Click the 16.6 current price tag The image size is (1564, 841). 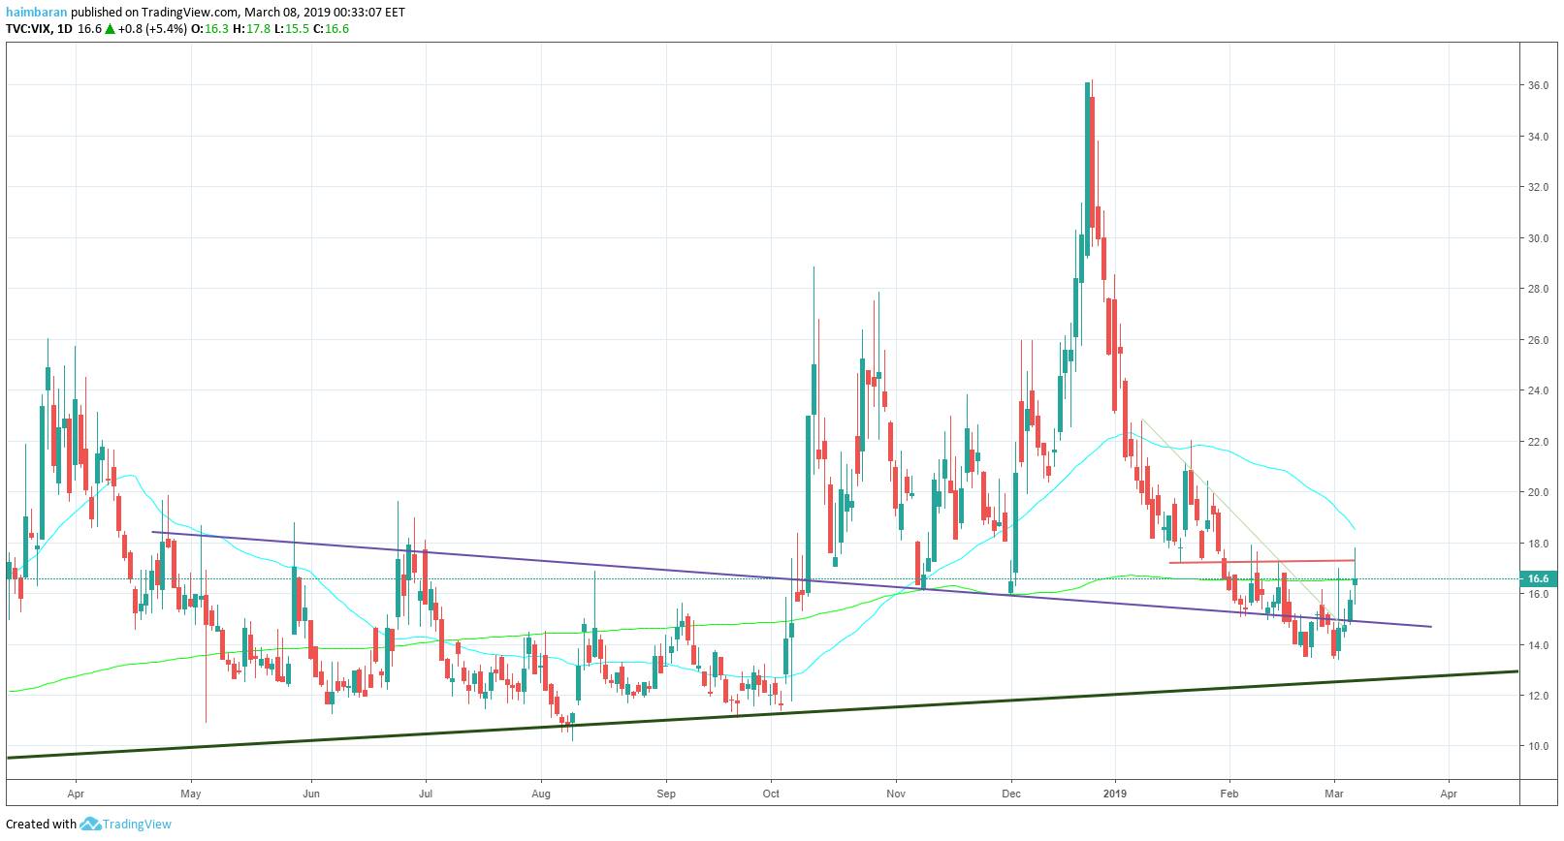tap(1541, 578)
